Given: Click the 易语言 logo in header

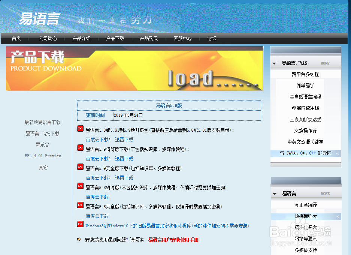Looking at the screenshot, I should pos(40,19).
